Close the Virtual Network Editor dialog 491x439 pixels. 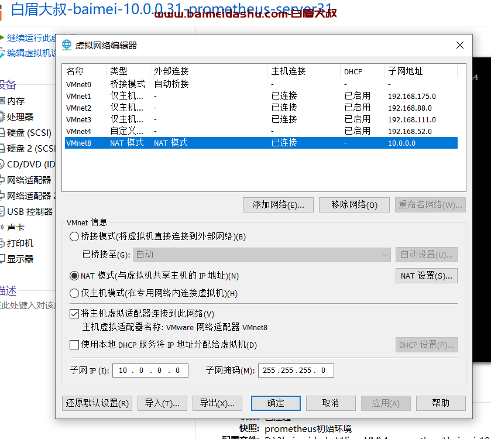tap(459, 45)
